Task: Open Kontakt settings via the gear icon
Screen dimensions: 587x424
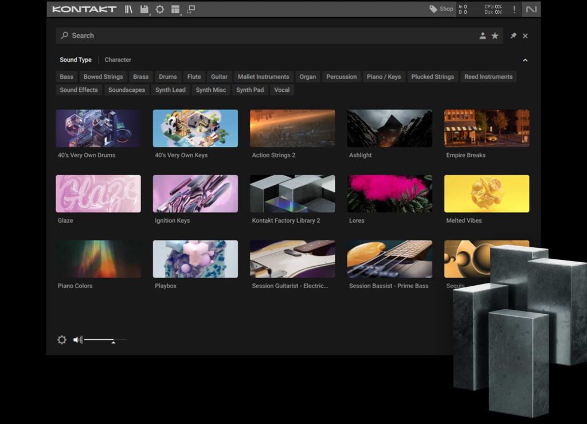Action: [159, 9]
